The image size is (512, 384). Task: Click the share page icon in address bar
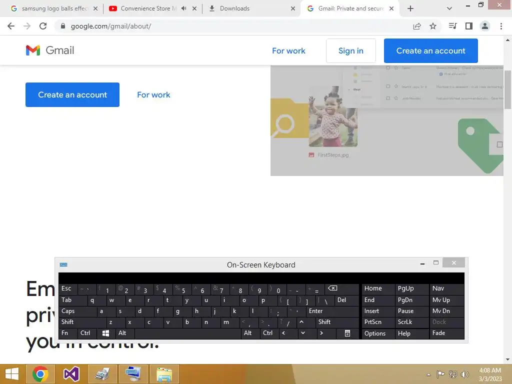417,26
